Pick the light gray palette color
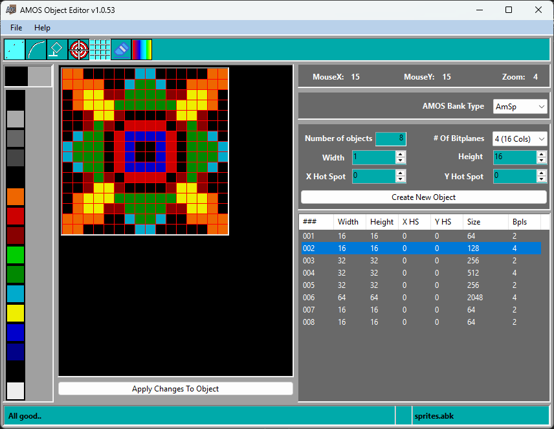 click(16, 119)
